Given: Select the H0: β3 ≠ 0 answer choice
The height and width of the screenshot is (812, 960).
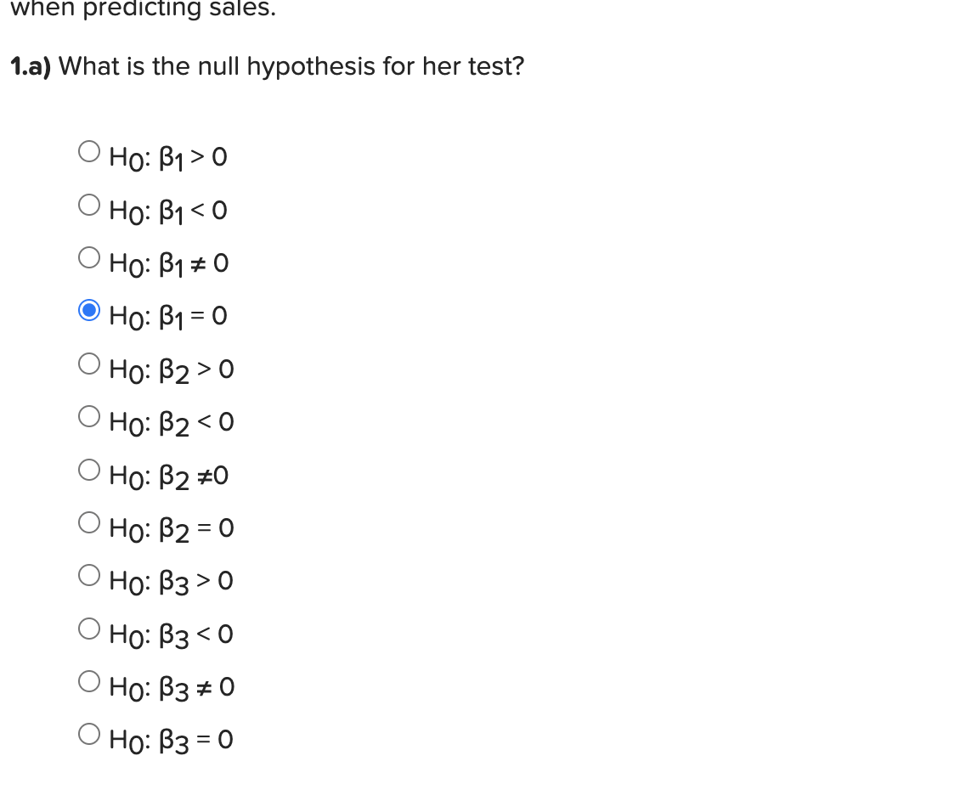Looking at the screenshot, I should point(88,681).
